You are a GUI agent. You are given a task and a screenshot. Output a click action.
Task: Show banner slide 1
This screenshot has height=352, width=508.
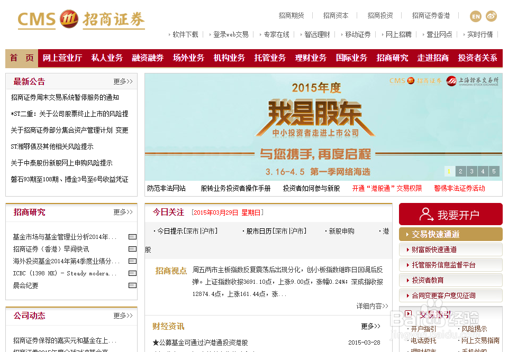click(449, 171)
